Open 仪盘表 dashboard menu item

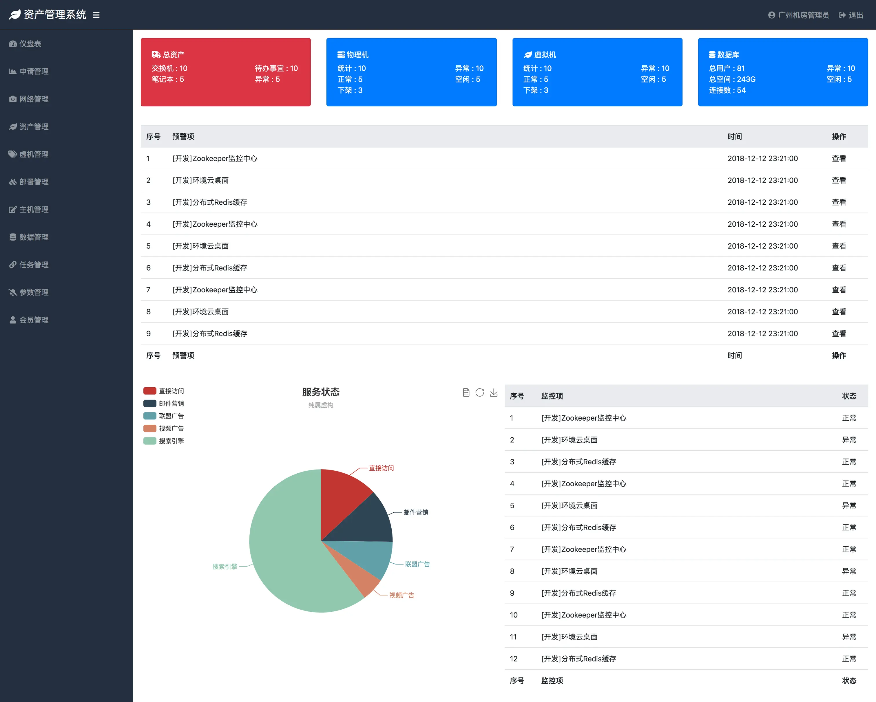pyautogui.click(x=30, y=44)
